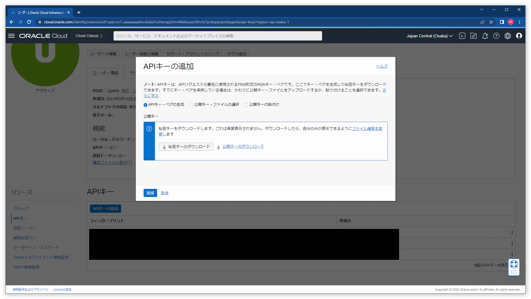Screen dimensions: 531x299
Task: Open the language globe icon
Action: pos(508,36)
